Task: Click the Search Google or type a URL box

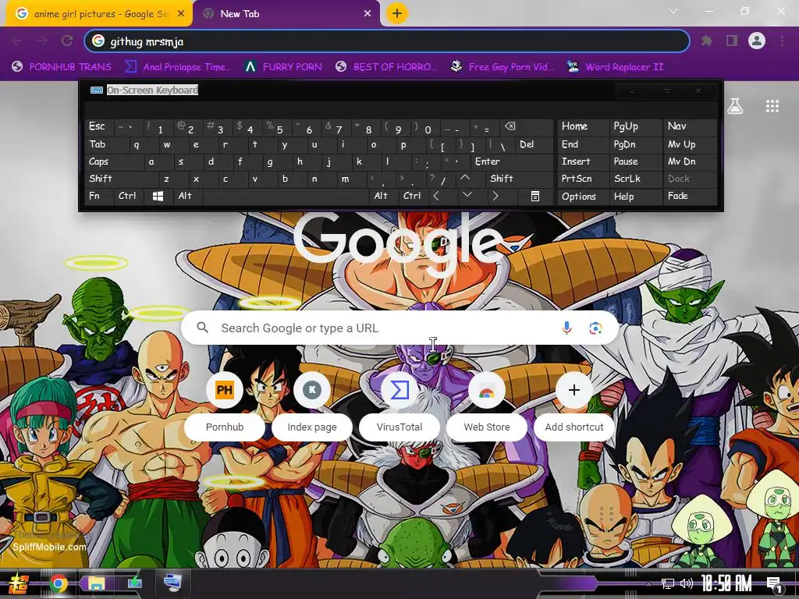Action: [400, 328]
